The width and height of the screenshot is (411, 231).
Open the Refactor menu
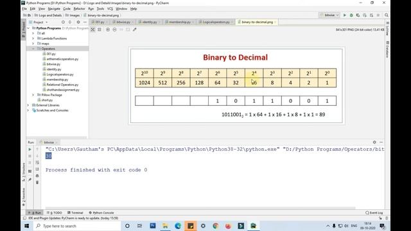[x=79, y=8]
